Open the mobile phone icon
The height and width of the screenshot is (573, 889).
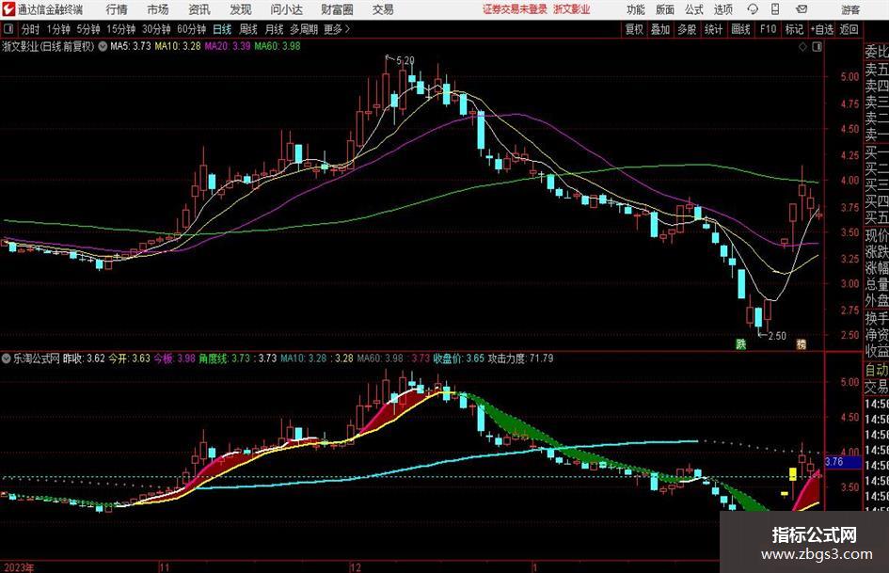click(x=775, y=9)
